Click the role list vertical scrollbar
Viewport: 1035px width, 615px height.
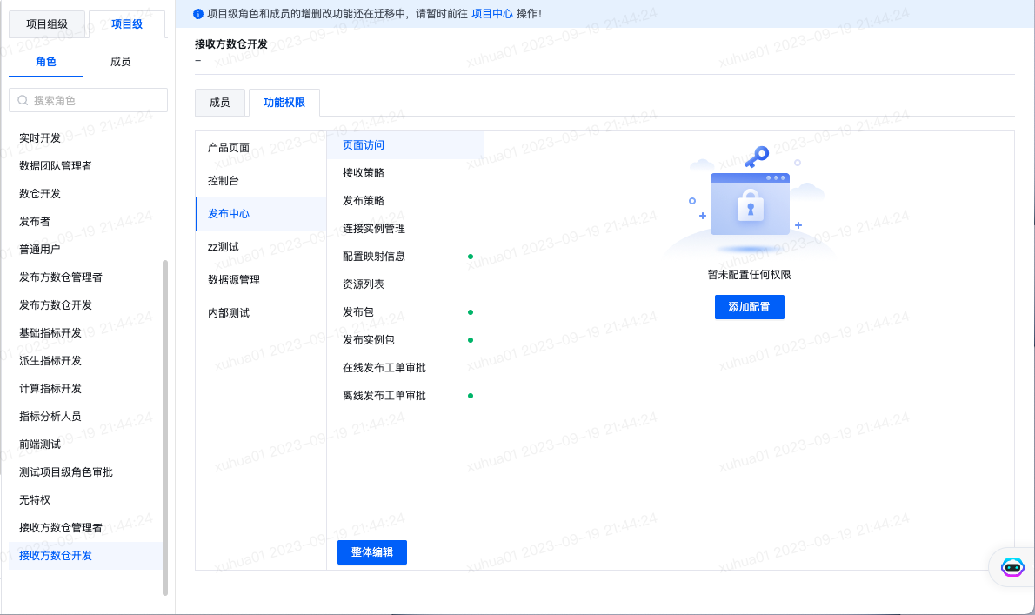pyautogui.click(x=165, y=428)
